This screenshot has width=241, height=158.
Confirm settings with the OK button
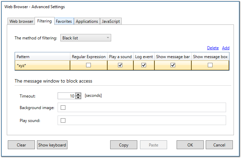coord(190,145)
